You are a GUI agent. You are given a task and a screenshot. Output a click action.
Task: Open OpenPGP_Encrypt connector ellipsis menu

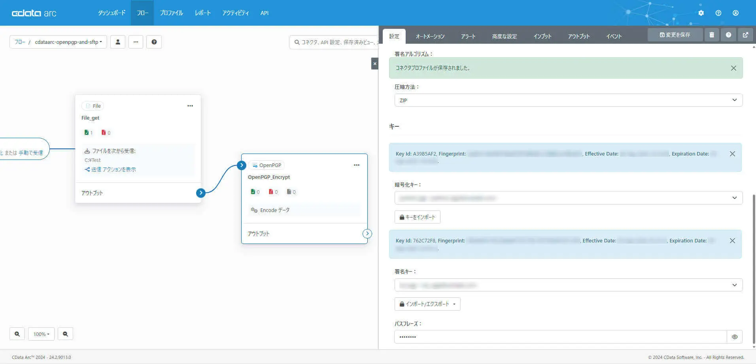357,165
